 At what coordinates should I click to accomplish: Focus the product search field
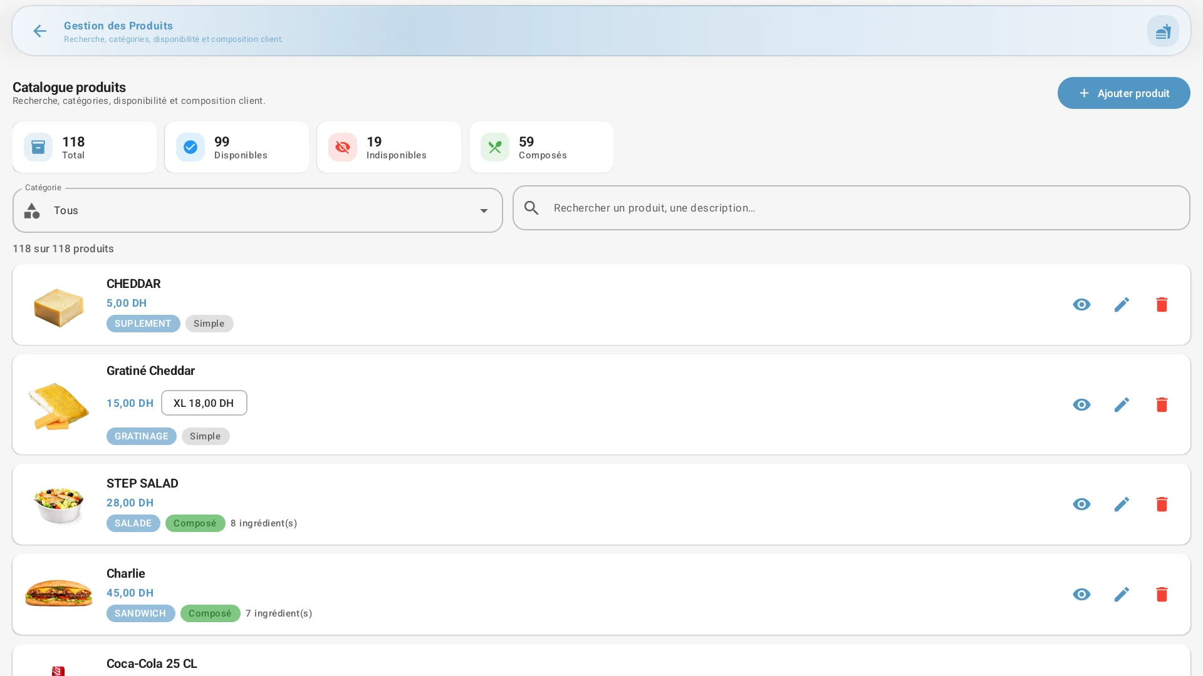(851, 208)
